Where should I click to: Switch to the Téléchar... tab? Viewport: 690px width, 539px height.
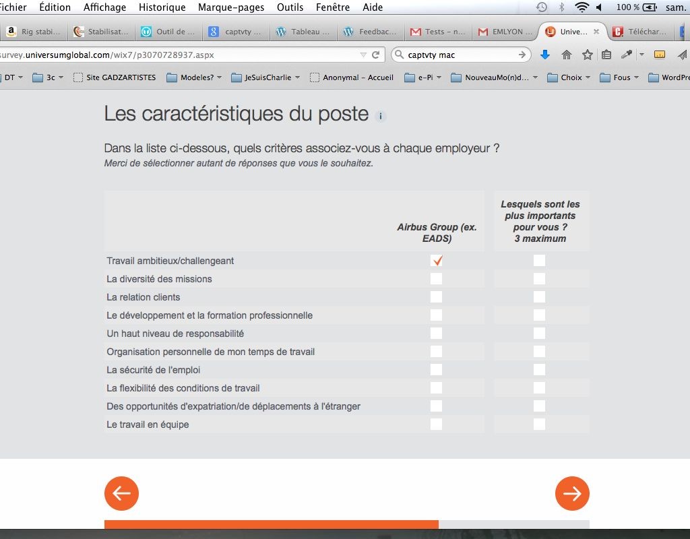point(640,32)
